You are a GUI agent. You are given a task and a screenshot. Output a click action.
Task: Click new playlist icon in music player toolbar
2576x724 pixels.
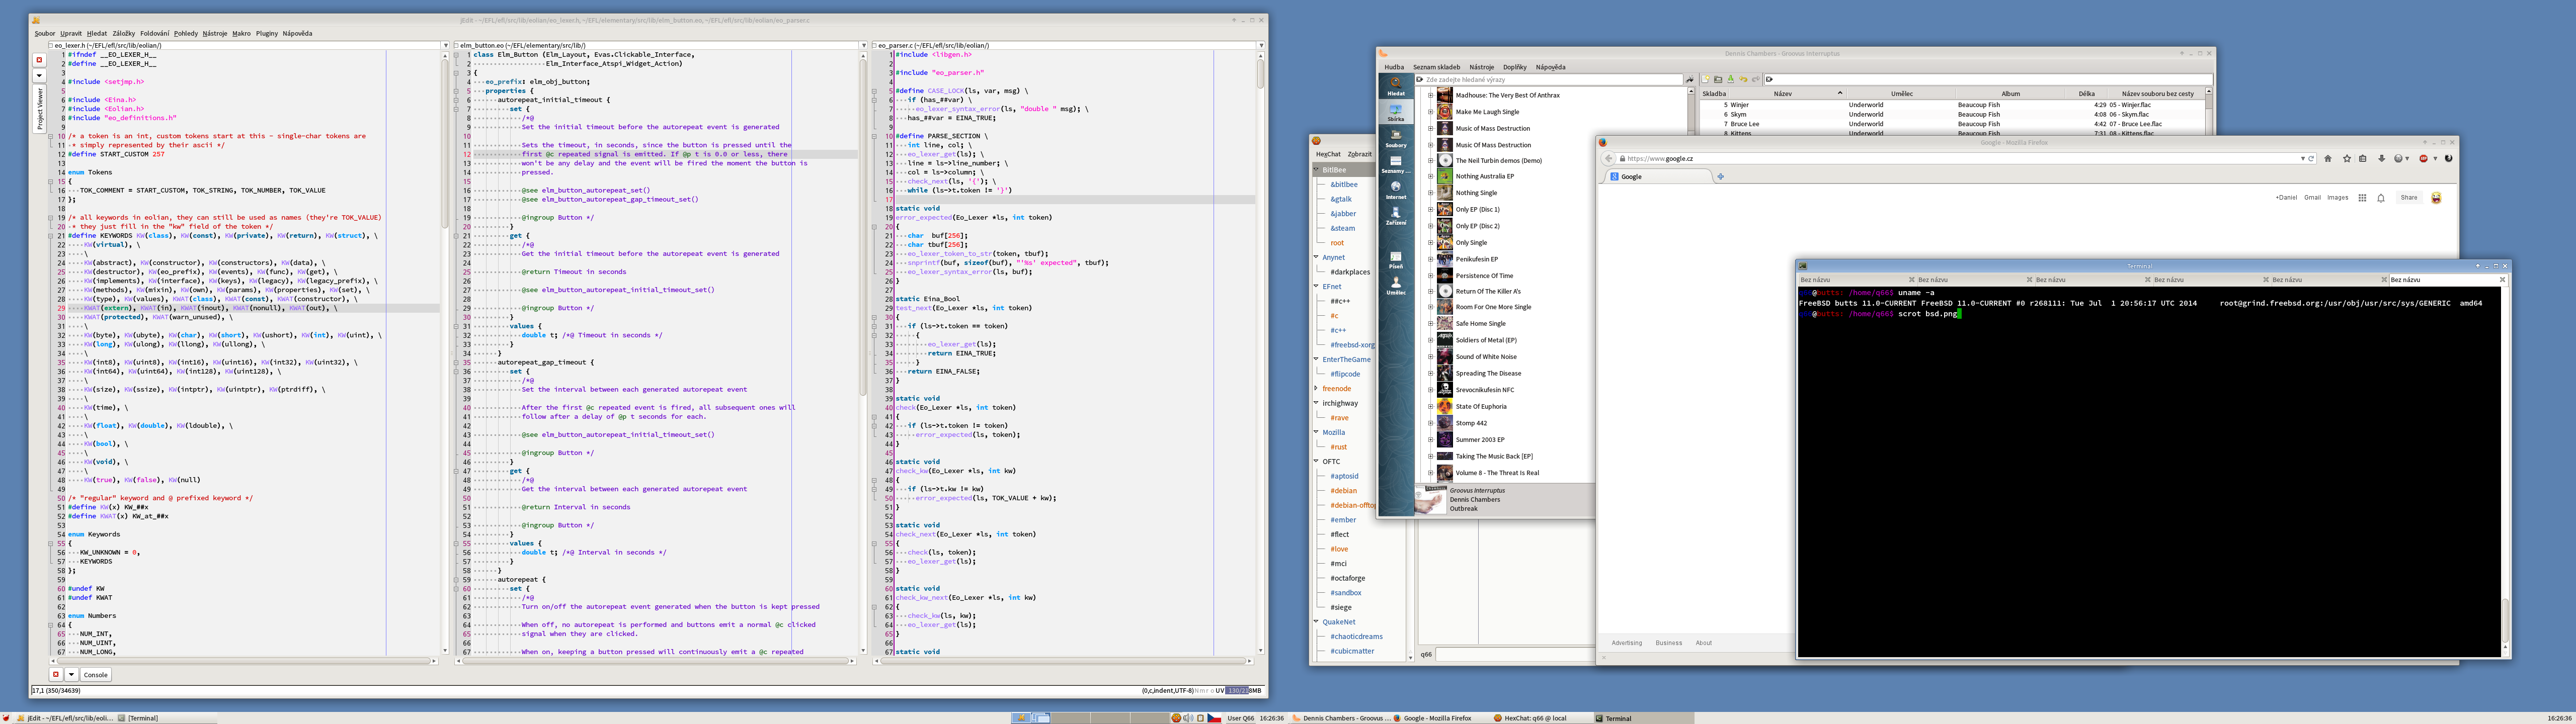tap(1706, 79)
